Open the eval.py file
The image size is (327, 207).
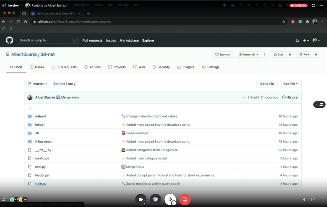(40, 167)
